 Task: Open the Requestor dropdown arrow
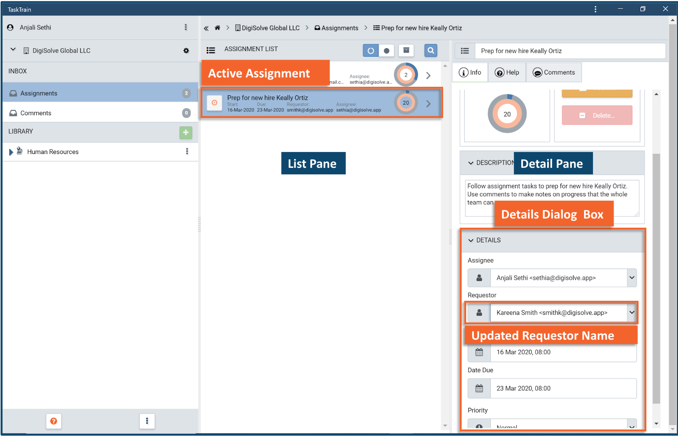(631, 313)
